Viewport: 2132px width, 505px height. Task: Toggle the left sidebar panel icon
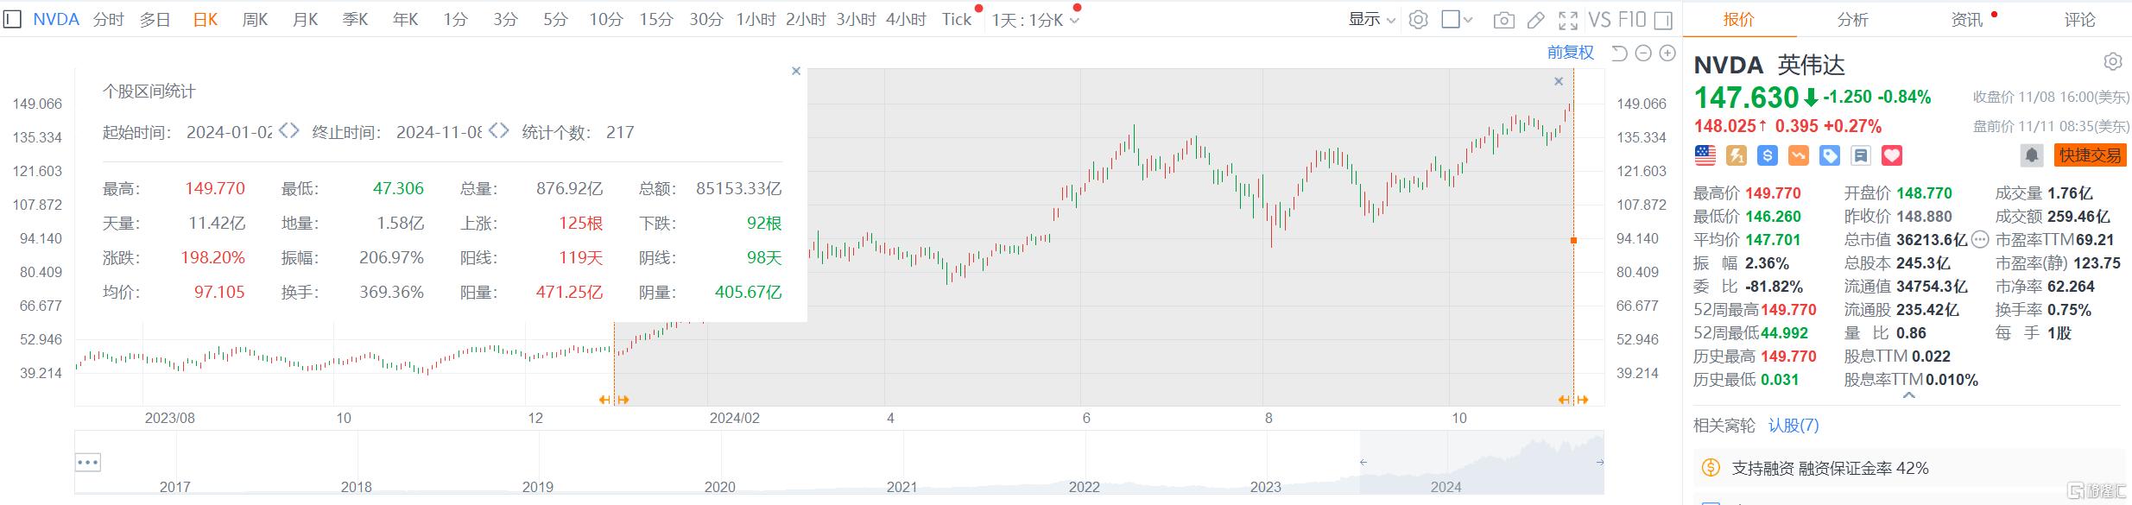(12, 19)
